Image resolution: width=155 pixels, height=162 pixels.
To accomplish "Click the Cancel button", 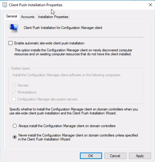I will (115, 156).
